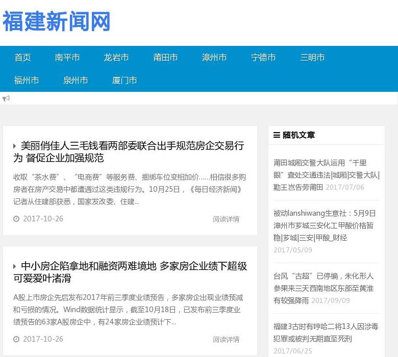Open the 福州市 navigation item
The height and width of the screenshot is (357, 398).
click(27, 81)
